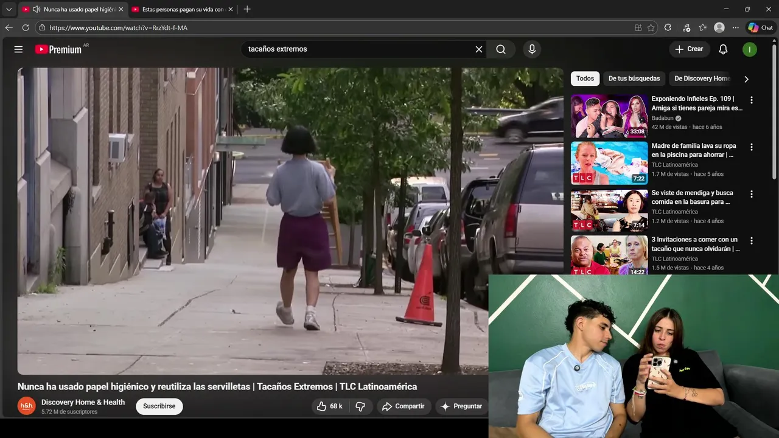Expand the tab search dropdown arrow
Image resolution: width=779 pixels, height=438 pixels.
[9, 9]
